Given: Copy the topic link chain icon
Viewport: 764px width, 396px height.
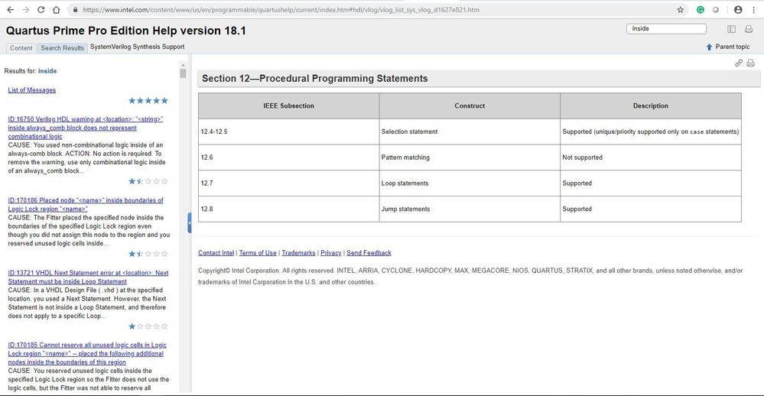Looking at the screenshot, I should click(x=739, y=63).
